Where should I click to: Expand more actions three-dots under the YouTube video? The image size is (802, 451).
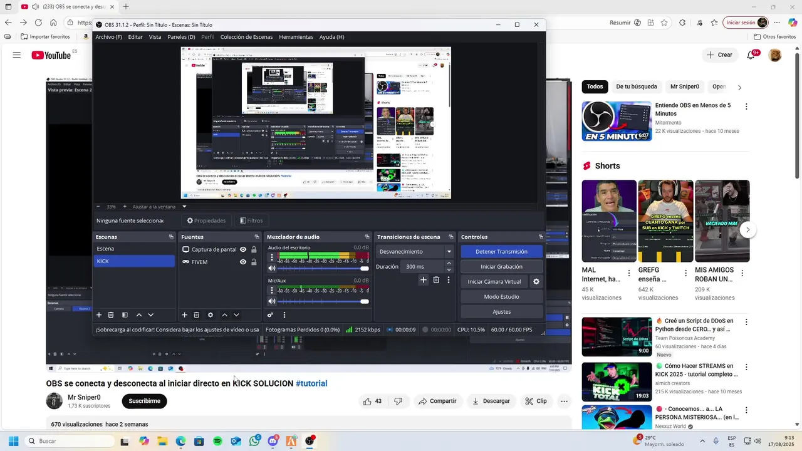pyautogui.click(x=564, y=401)
